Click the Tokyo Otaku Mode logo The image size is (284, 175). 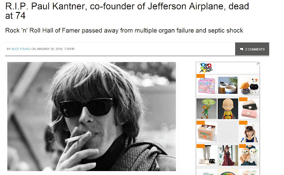(206, 68)
